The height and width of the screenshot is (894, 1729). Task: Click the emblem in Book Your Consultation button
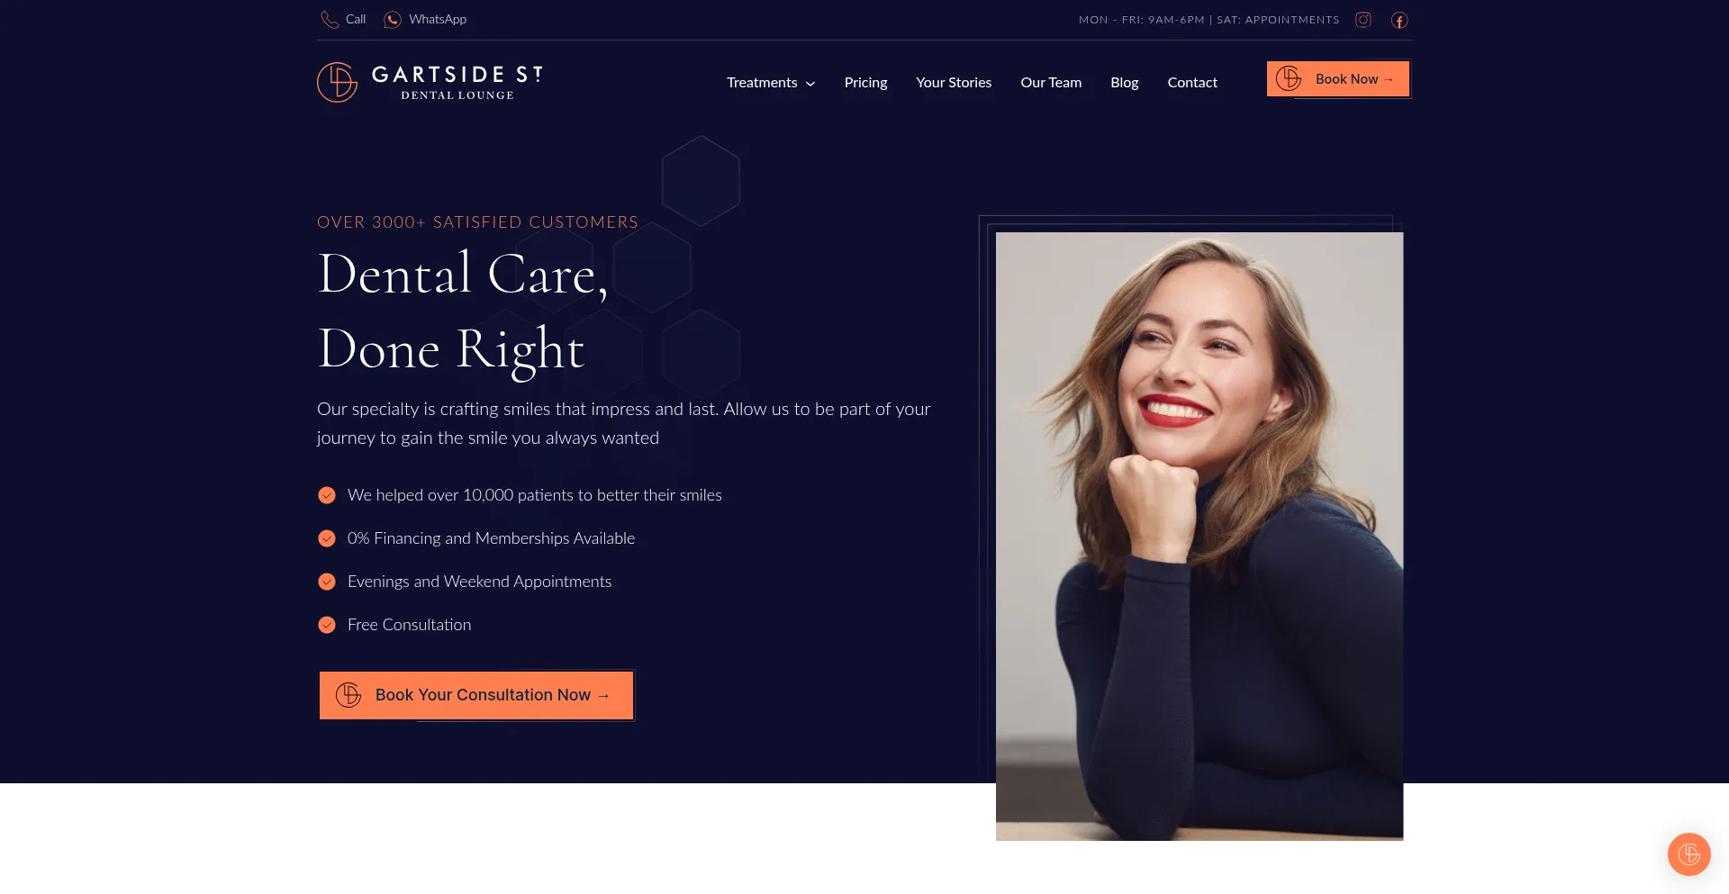click(x=349, y=695)
